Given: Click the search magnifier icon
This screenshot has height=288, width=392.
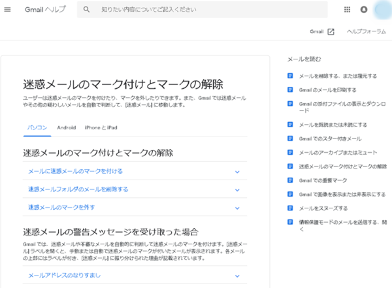Looking at the screenshot, I should point(87,10).
